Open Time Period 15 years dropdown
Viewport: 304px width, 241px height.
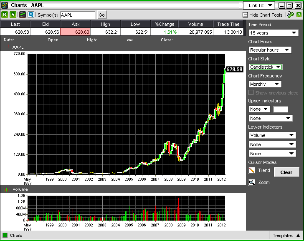coord(274,33)
